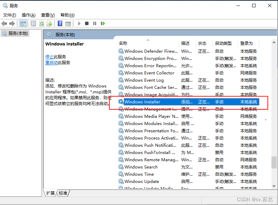The width and height of the screenshot is (278, 205).
Task: Select Windows Remote Management service row
Action: [x=188, y=160]
